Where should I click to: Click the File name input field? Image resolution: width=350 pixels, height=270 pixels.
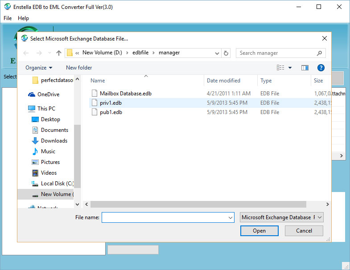click(165, 217)
